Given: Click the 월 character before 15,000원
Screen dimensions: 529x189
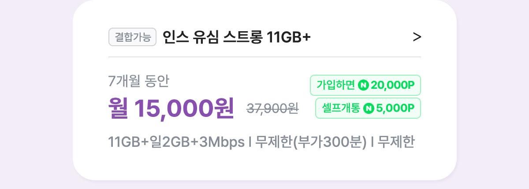Looking at the screenshot, I should click(x=119, y=108).
